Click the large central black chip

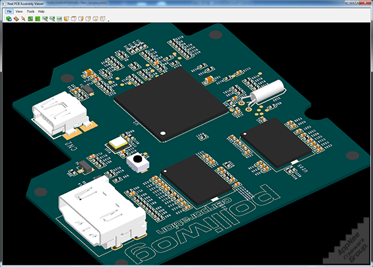tap(171, 104)
